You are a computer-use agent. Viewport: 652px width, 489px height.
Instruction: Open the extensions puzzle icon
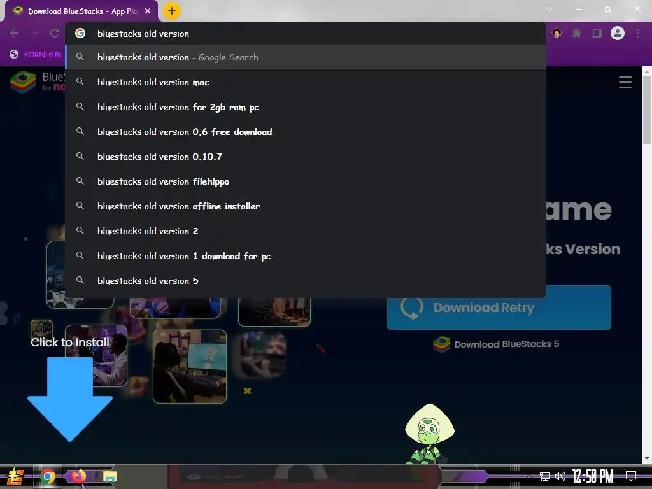pos(576,33)
